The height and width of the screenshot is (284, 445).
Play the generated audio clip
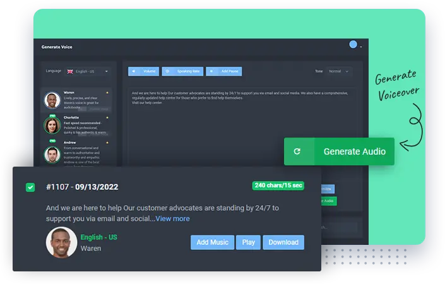point(248,242)
